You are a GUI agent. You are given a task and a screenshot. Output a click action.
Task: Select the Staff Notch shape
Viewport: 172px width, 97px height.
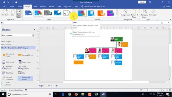(8, 62)
